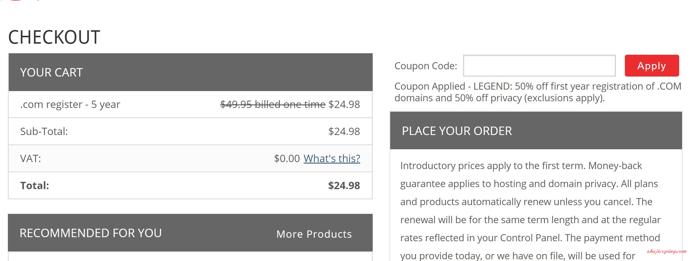Open the "What's this?" VAT link
The image size is (692, 261).
click(332, 158)
